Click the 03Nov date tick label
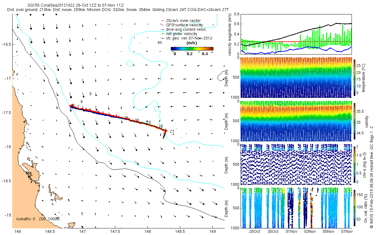The height and width of the screenshot is (235, 376). click(x=310, y=232)
